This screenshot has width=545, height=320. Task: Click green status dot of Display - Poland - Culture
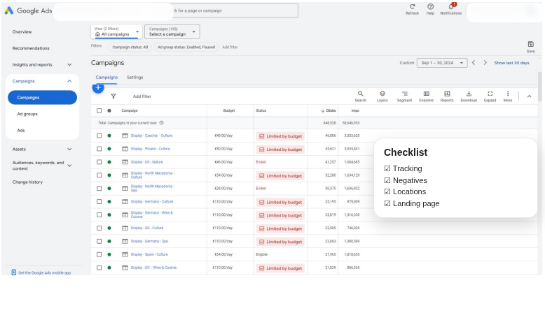[x=109, y=149]
